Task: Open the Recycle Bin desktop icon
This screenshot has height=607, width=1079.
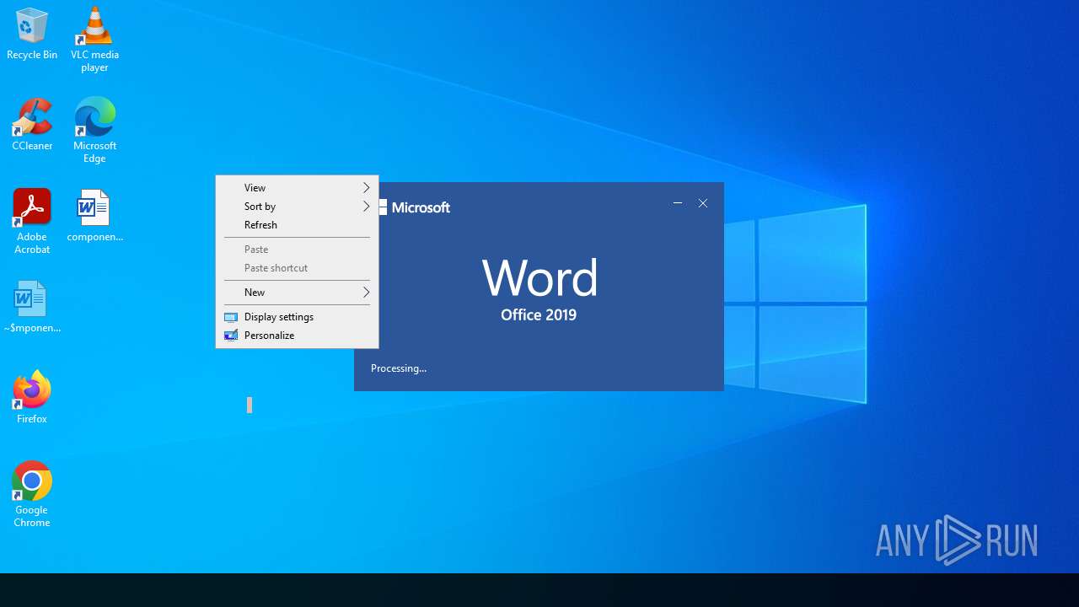Action: tap(32, 34)
